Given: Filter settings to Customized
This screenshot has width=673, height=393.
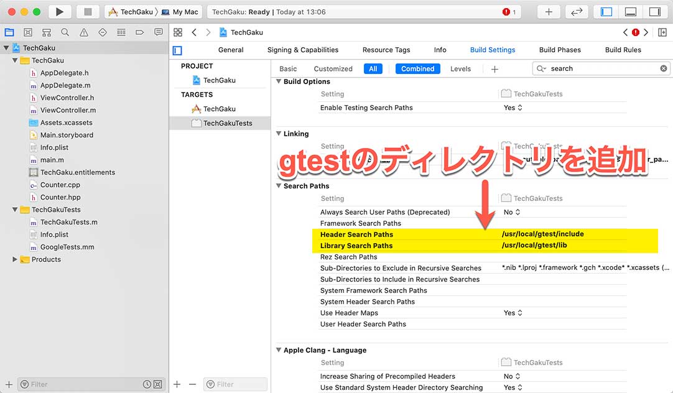Looking at the screenshot, I should pyautogui.click(x=333, y=68).
